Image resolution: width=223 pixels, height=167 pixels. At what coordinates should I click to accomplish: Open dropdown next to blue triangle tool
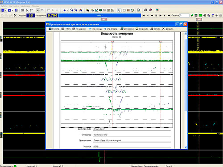click(x=67, y=10)
